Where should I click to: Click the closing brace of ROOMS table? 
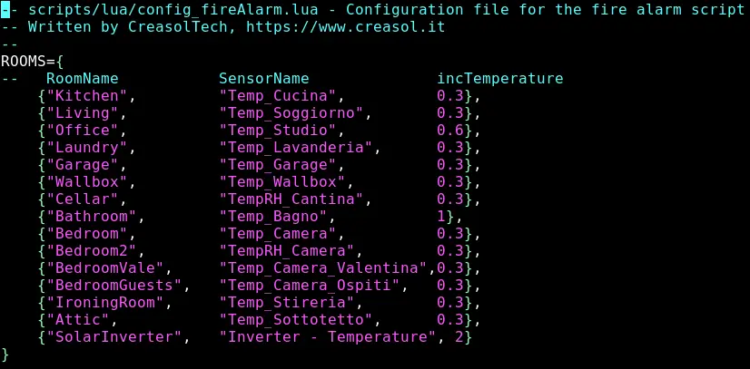pyautogui.click(x=5, y=354)
